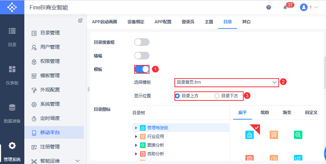The height and width of the screenshot is (164, 326).
Task: Open 数据准备 database icon
Action: (12, 107)
